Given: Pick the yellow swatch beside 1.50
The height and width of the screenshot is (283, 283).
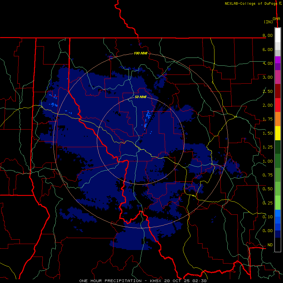Looking at the screenshot, I should pyautogui.click(x=278, y=133).
